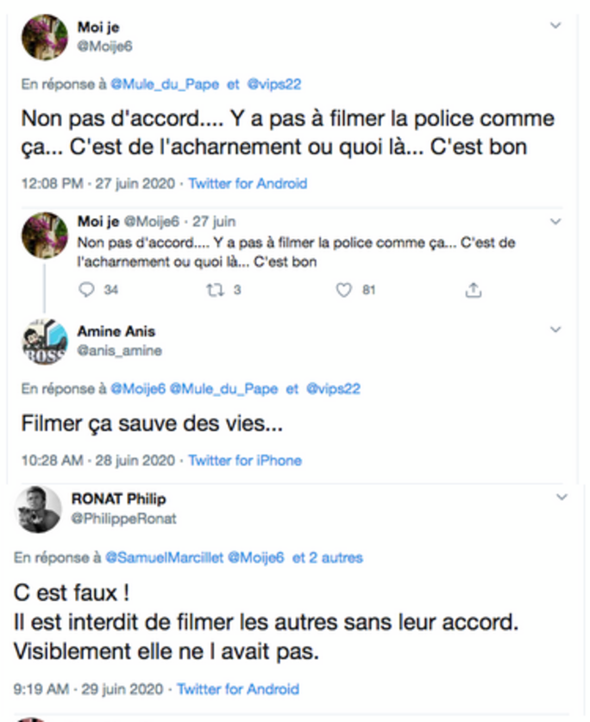Open Moi je profile picture on first tweet

[x=44, y=37]
